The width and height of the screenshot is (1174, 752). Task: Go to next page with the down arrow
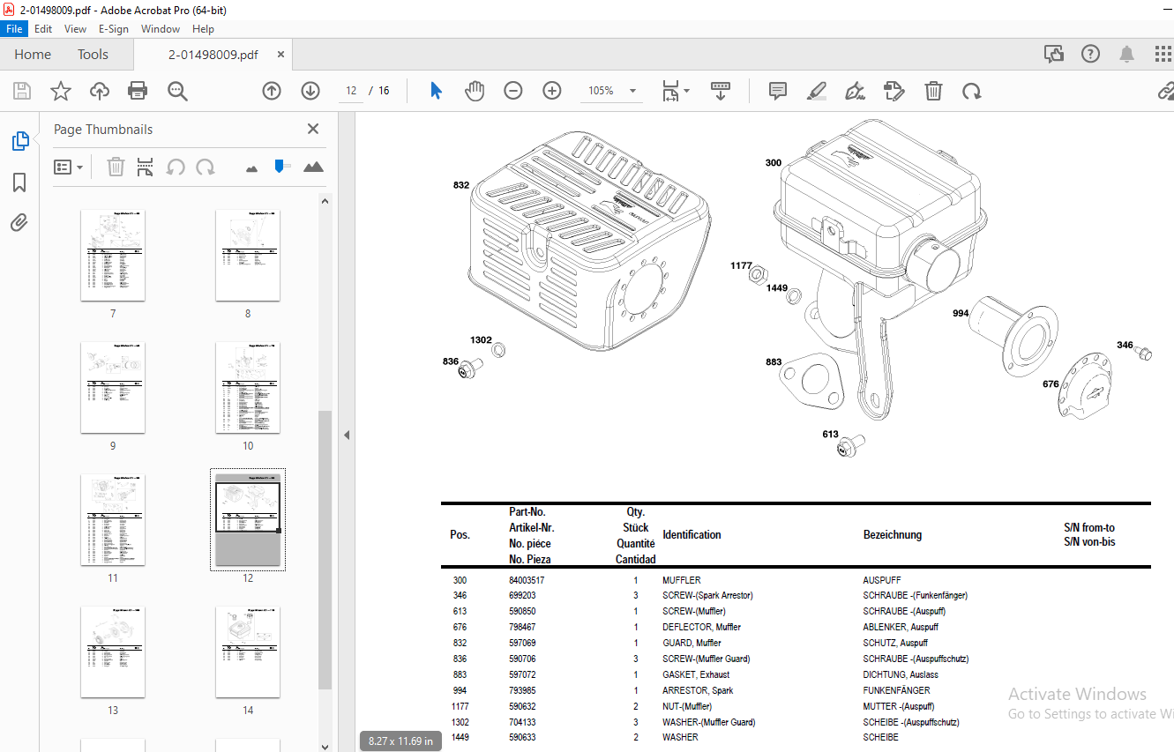coord(310,91)
